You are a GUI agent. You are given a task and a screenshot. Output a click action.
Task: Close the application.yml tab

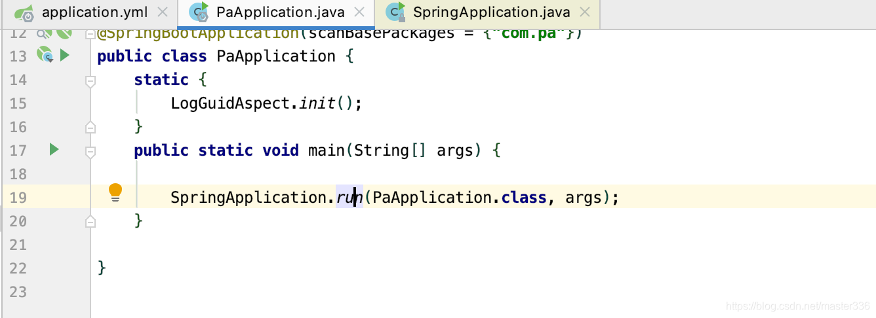click(x=163, y=12)
